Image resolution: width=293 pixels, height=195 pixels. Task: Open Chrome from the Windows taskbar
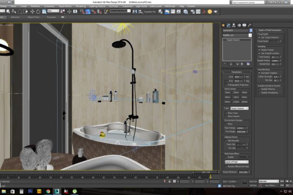point(48,191)
